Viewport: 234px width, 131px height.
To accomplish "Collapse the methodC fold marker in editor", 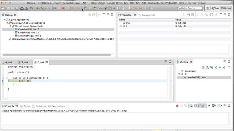I will pyautogui.click(x=7, y=78).
